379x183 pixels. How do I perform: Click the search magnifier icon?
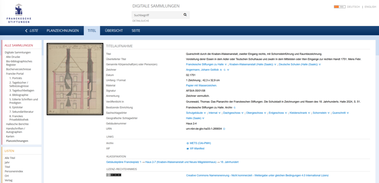pyautogui.click(x=185, y=15)
